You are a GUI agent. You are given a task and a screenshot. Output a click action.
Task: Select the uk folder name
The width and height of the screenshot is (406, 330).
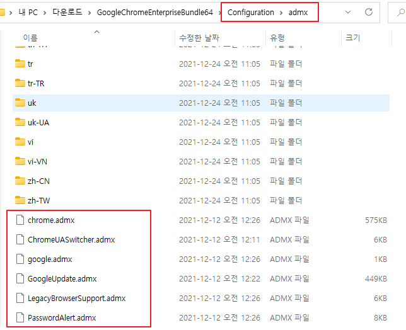[x=32, y=103]
